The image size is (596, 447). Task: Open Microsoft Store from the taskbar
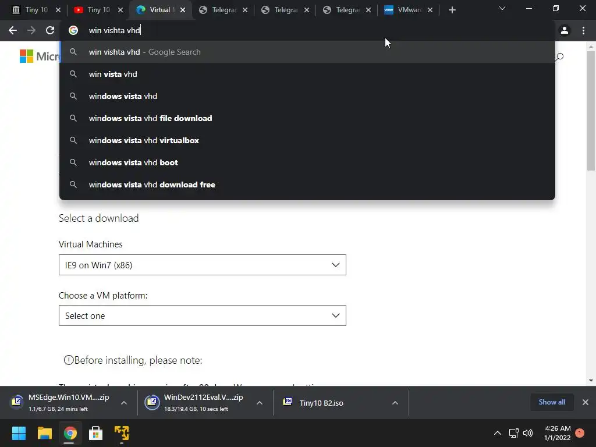pyautogui.click(x=96, y=433)
